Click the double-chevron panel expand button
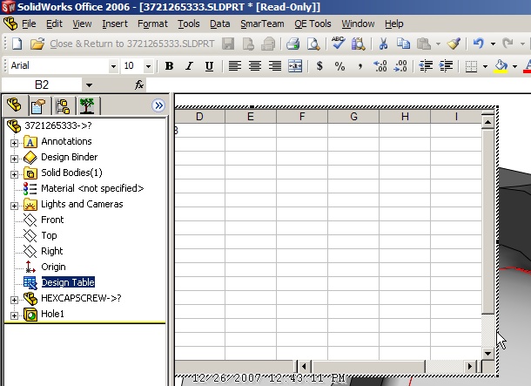This screenshot has width=531, height=386. pyautogui.click(x=158, y=105)
